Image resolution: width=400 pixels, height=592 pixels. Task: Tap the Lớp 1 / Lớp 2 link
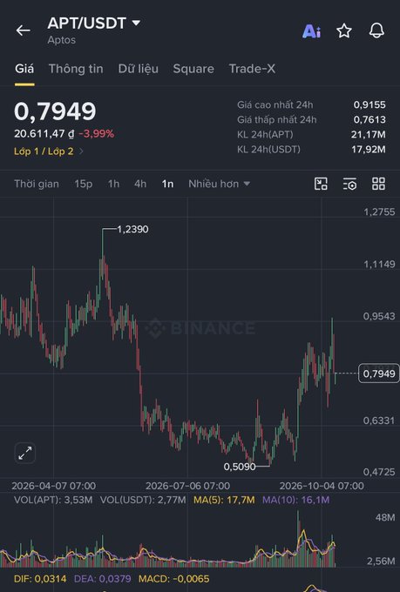point(44,151)
